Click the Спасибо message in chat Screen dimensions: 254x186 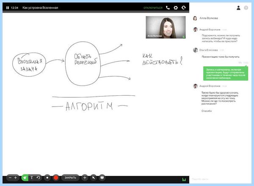point(207,111)
